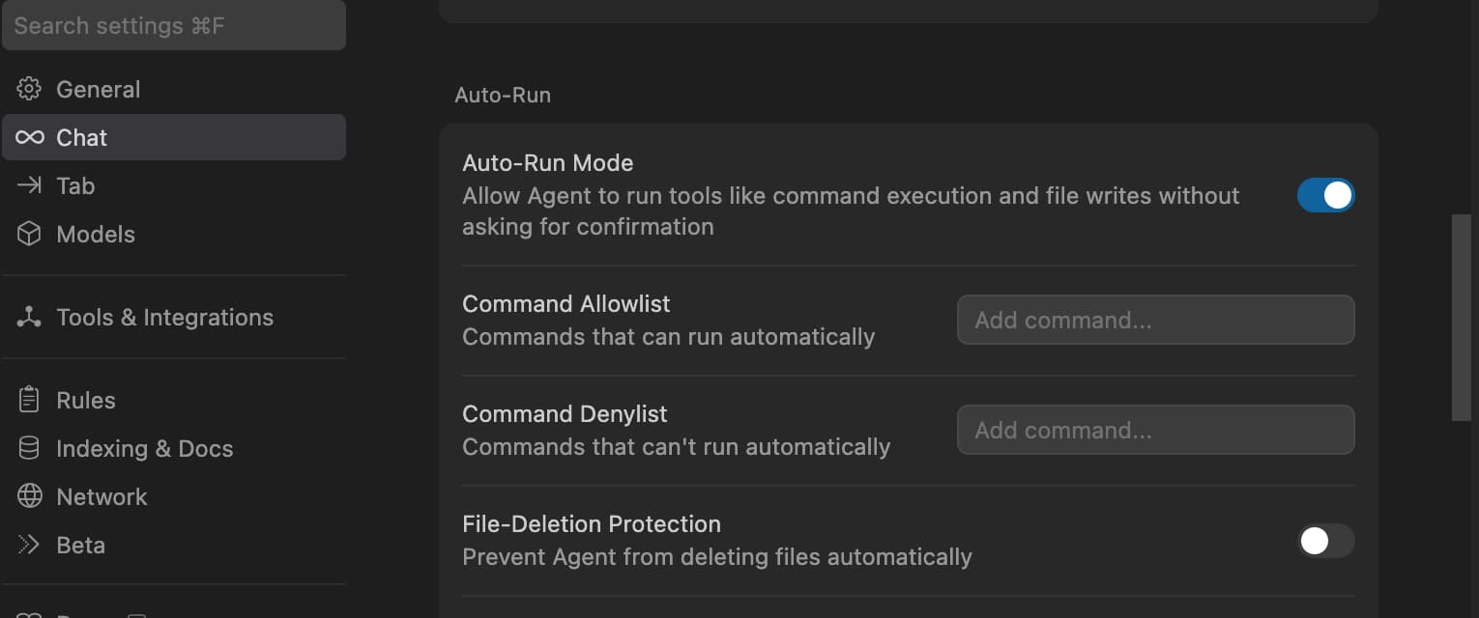Enable File-Deletion Protection

(x=1325, y=542)
